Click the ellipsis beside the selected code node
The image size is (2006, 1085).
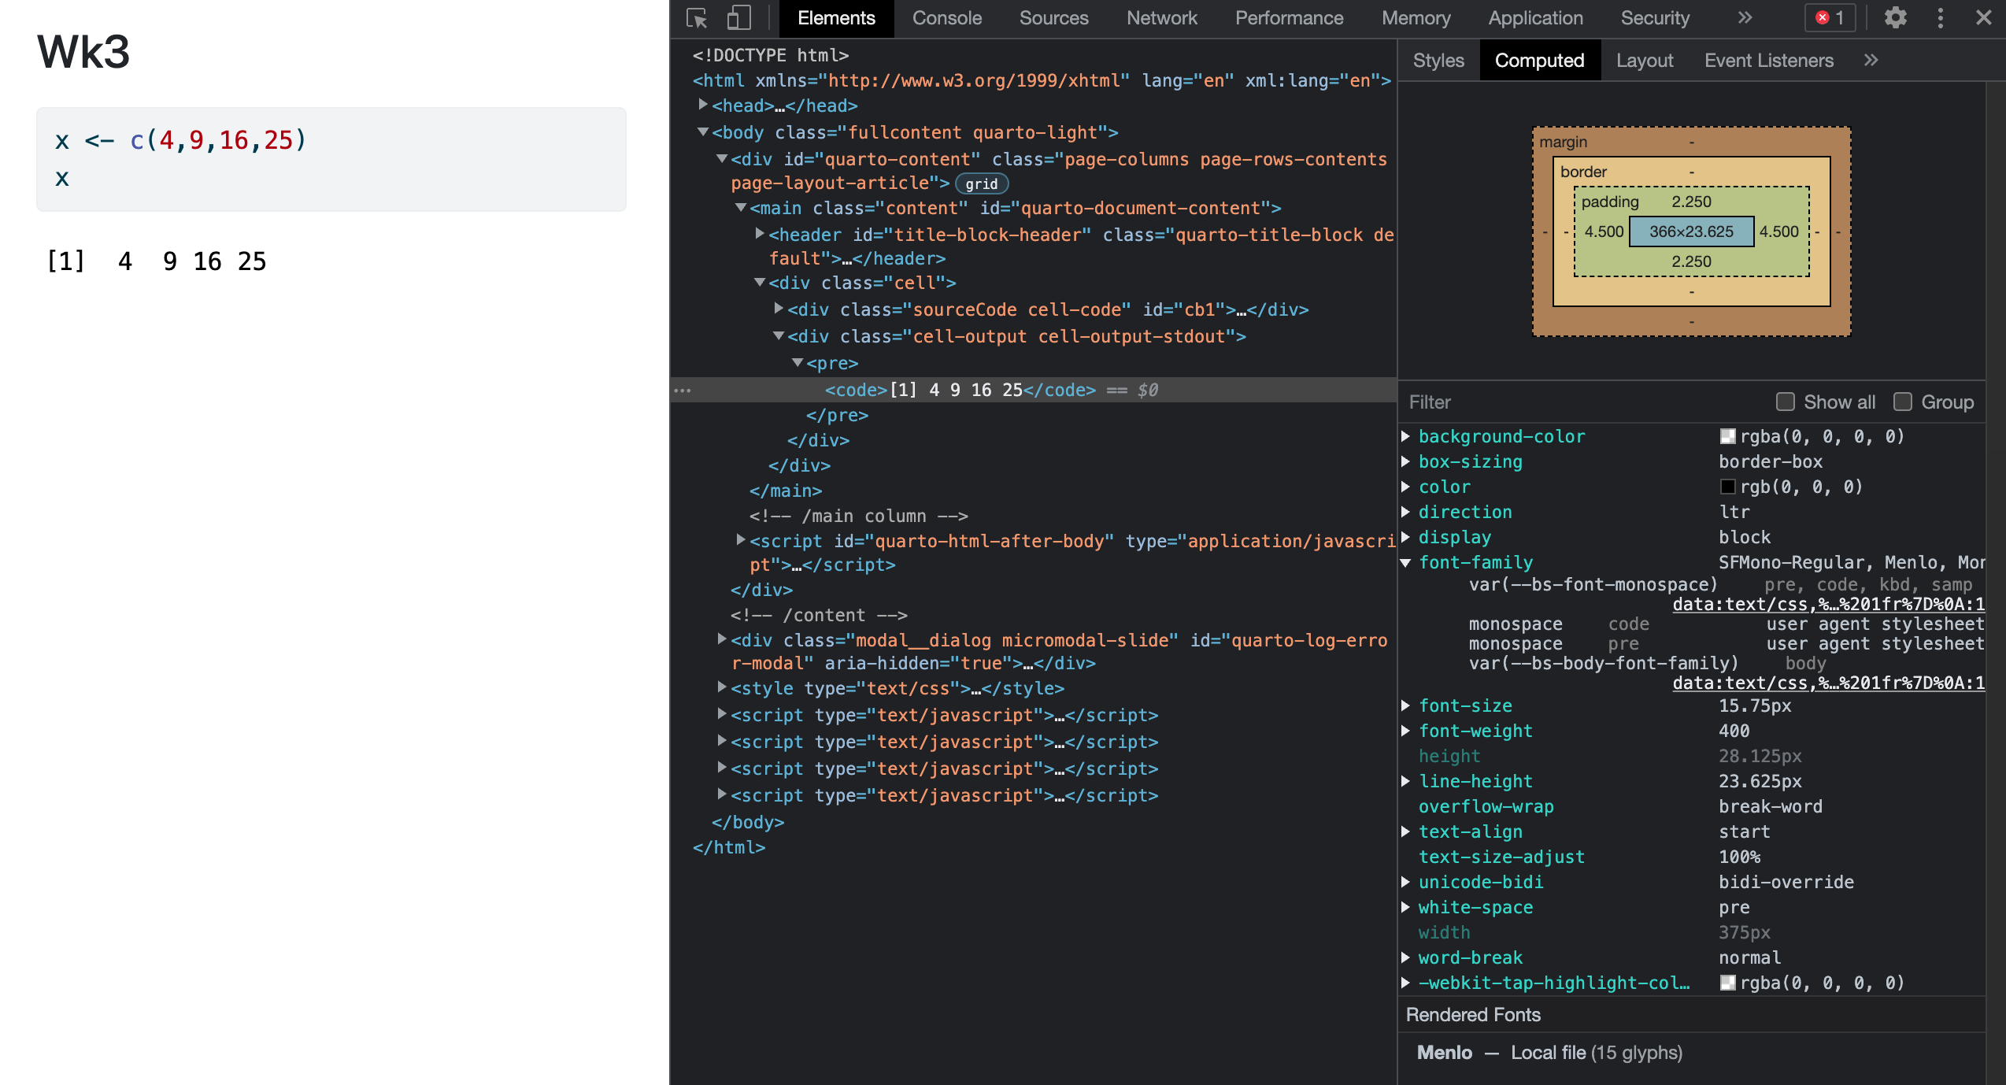(x=683, y=391)
